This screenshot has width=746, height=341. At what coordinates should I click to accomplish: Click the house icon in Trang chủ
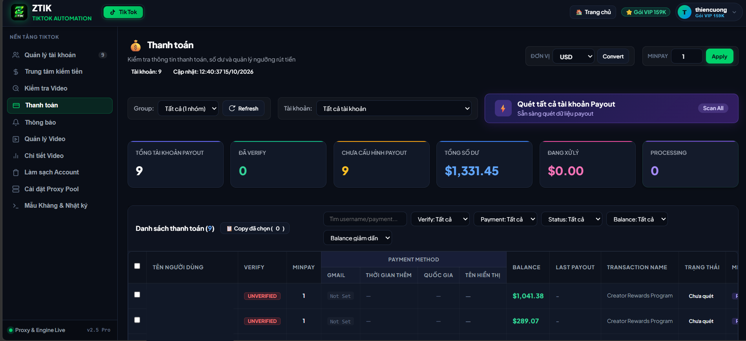[579, 12]
